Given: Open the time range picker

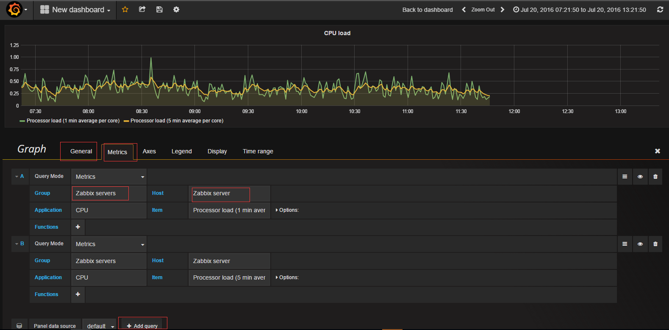Looking at the screenshot, I should [580, 10].
